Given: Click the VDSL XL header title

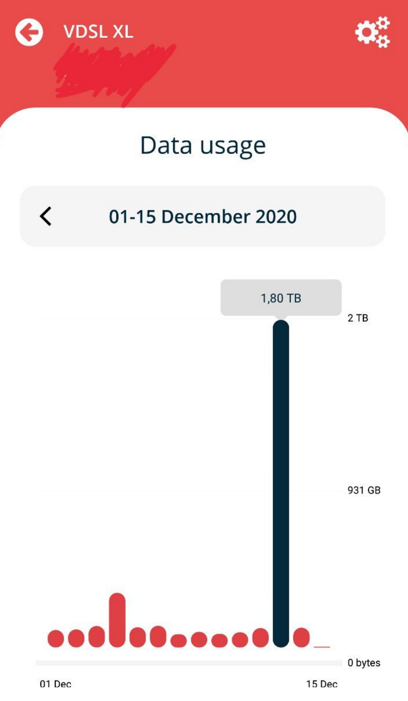Looking at the screenshot, I should (x=98, y=32).
